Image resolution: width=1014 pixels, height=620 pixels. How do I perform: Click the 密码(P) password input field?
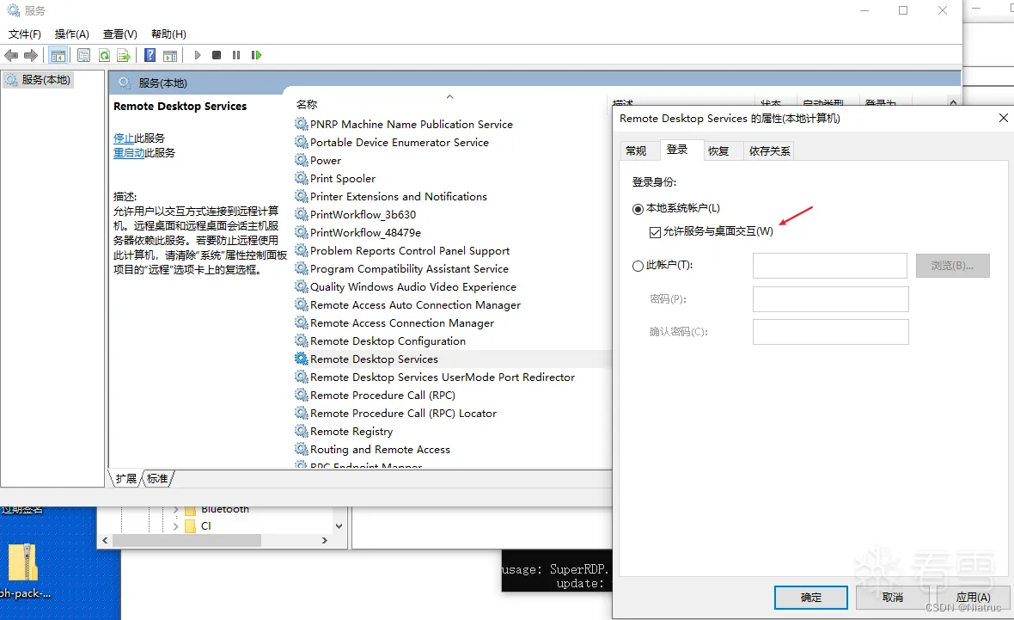[830, 299]
